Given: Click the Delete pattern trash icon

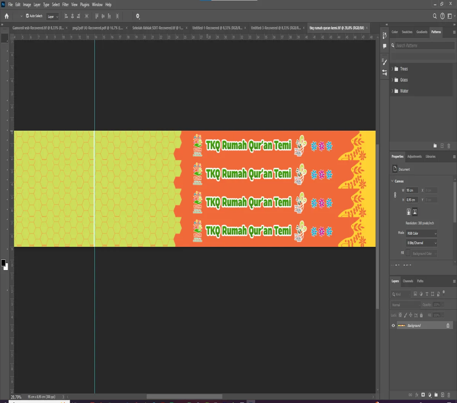Looking at the screenshot, I should (x=449, y=146).
